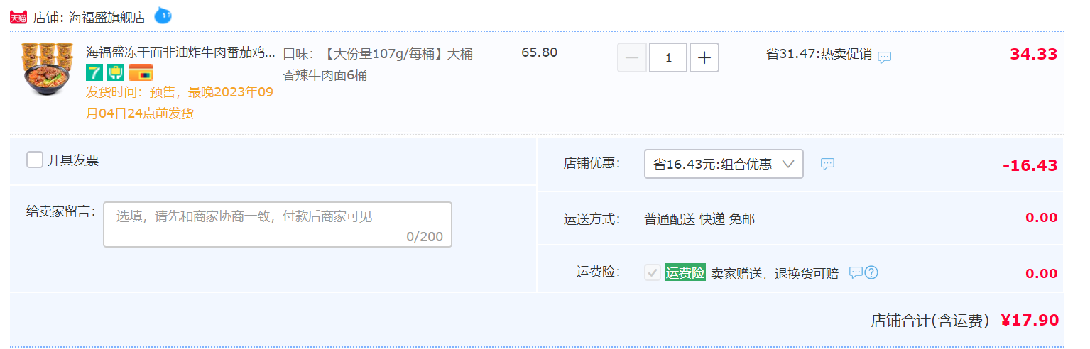Click the 普通配送 快递 免邮 text
The image size is (1090, 349).
(x=699, y=219)
